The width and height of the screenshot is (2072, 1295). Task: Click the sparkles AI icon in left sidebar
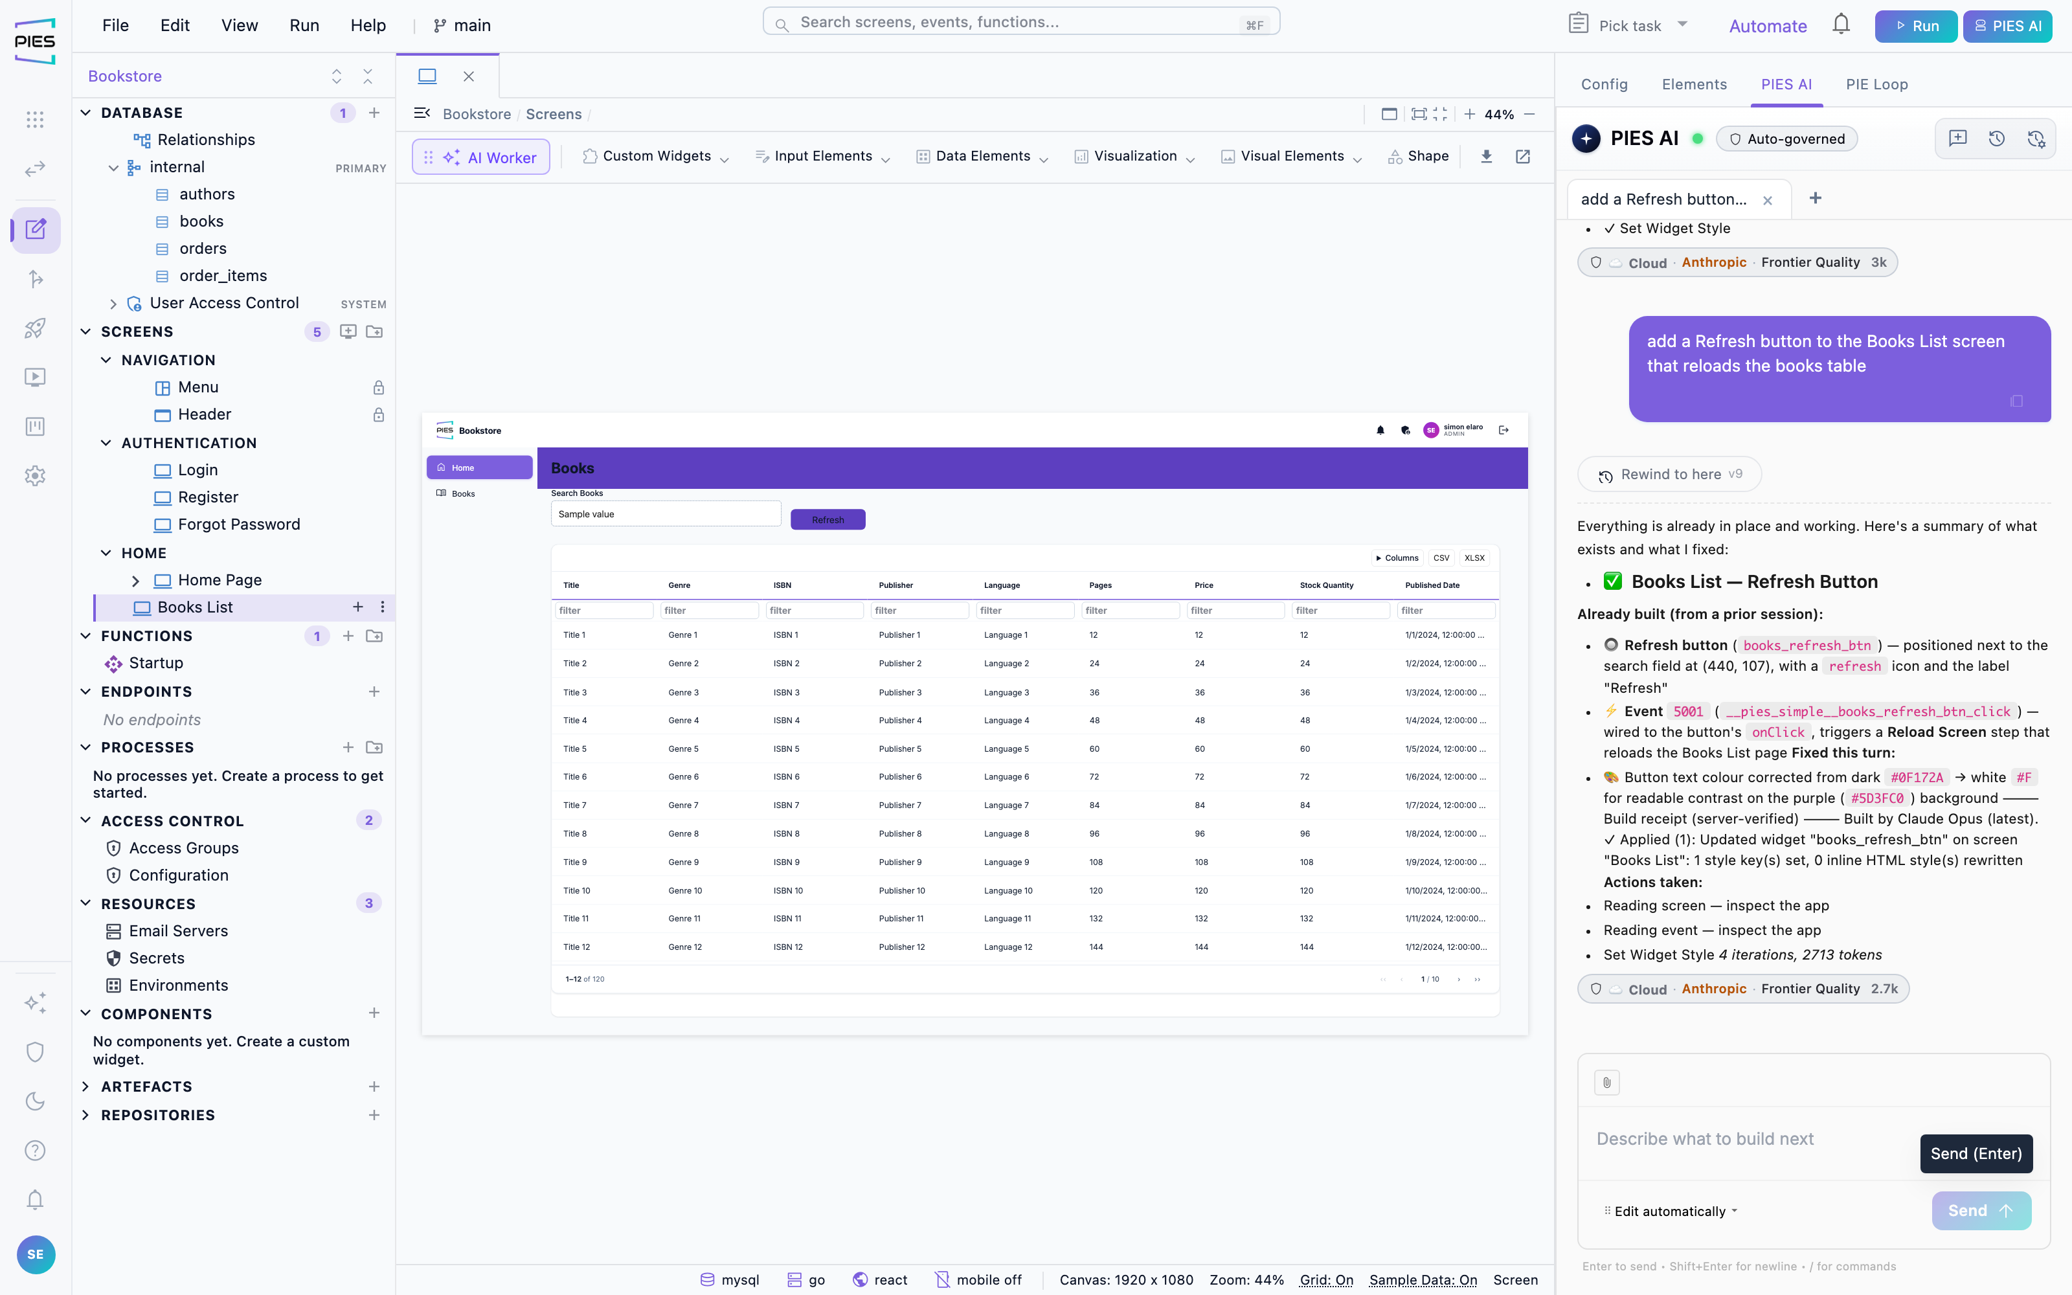pyautogui.click(x=35, y=1002)
